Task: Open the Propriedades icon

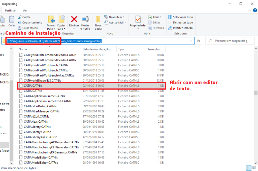Action: [x=138, y=20]
